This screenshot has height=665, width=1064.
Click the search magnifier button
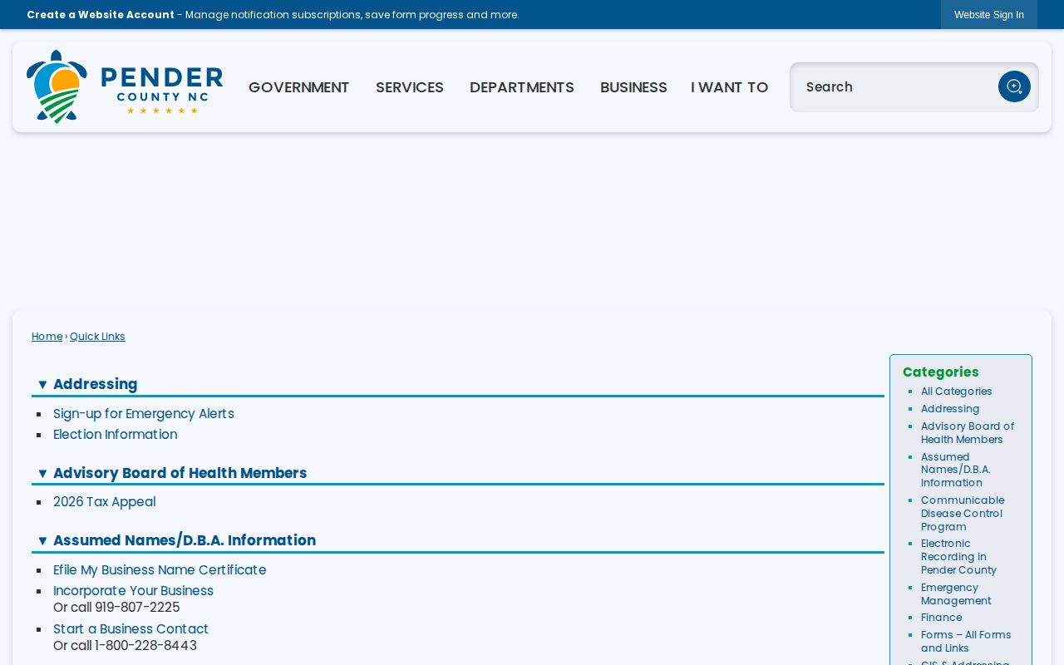pyautogui.click(x=1014, y=86)
